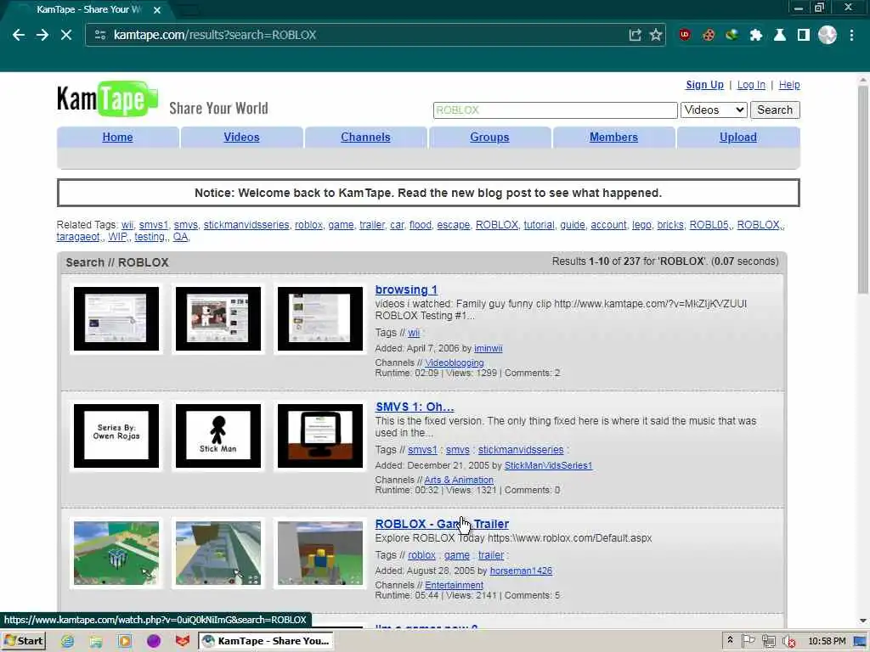This screenshot has height=652, width=870.
Task: Stop loading the page with X button
Action: pyautogui.click(x=66, y=35)
